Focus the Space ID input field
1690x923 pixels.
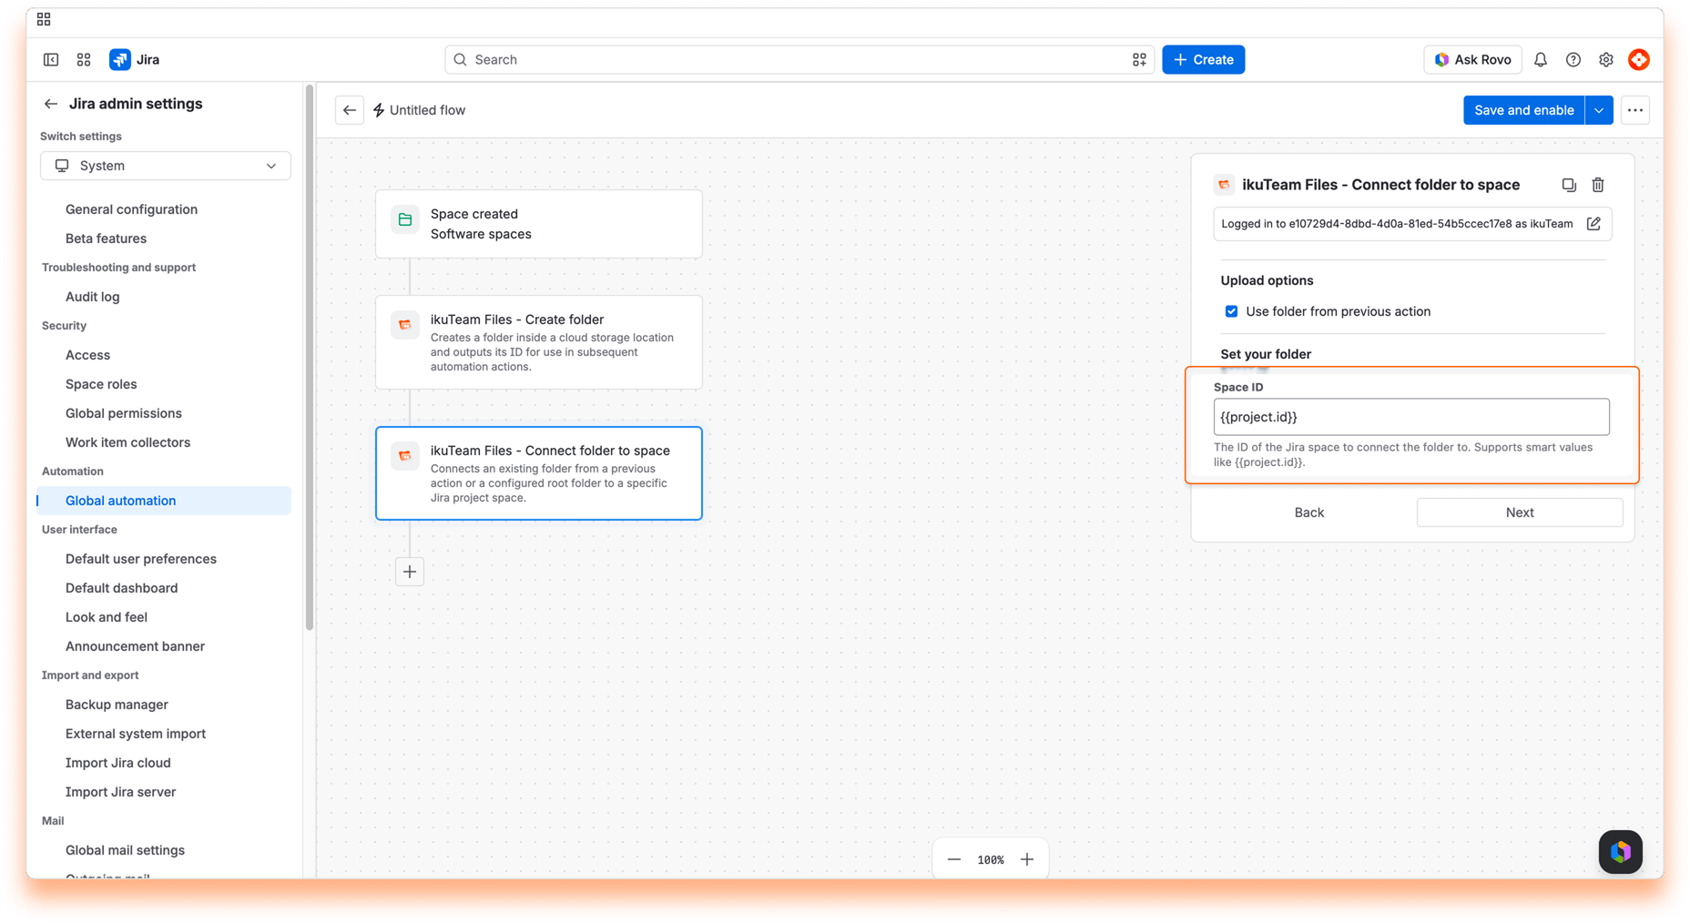tap(1411, 417)
